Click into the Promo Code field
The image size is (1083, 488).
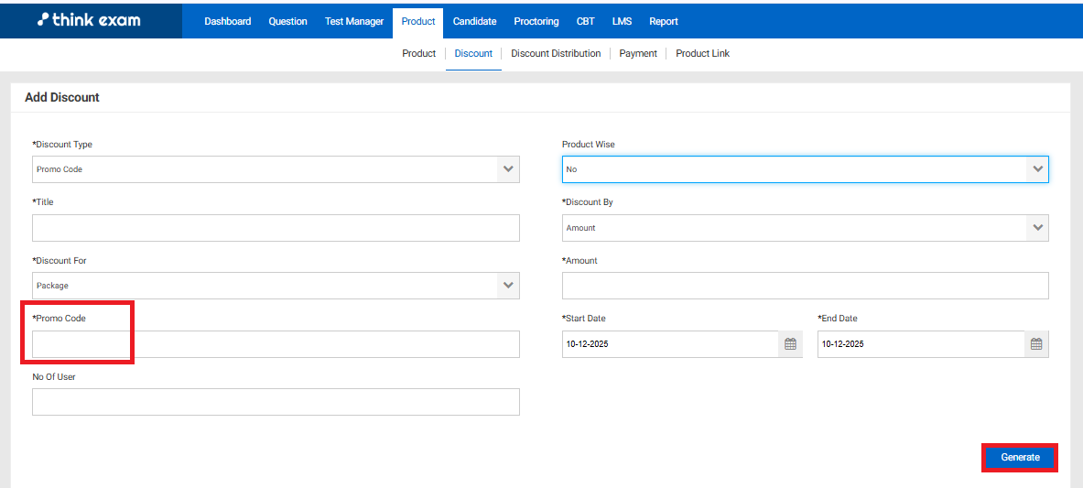[x=276, y=344]
